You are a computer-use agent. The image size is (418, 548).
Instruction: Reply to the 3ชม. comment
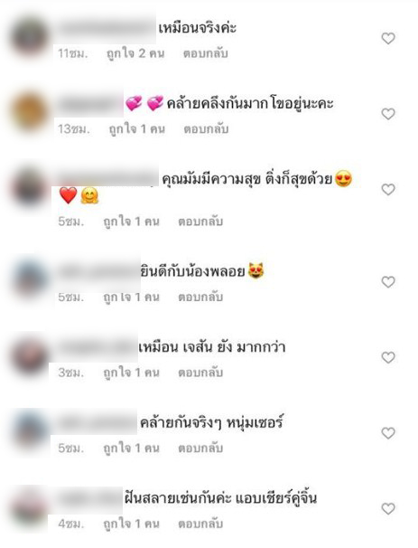(x=200, y=373)
